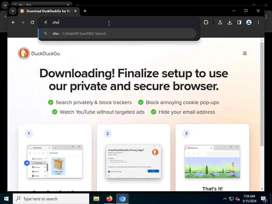This screenshot has width=272, height=204.
Task: Reload the page with the refresh icon
Action: tap(32, 22)
